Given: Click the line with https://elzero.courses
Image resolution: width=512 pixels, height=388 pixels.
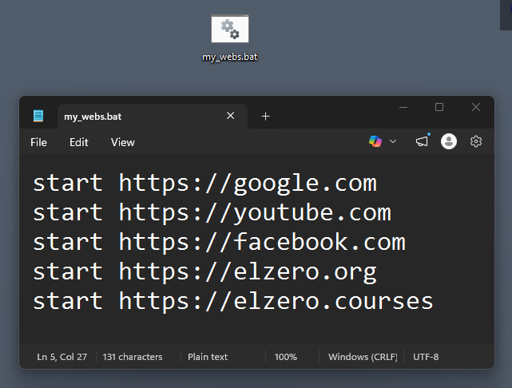Looking at the screenshot, I should tap(233, 301).
